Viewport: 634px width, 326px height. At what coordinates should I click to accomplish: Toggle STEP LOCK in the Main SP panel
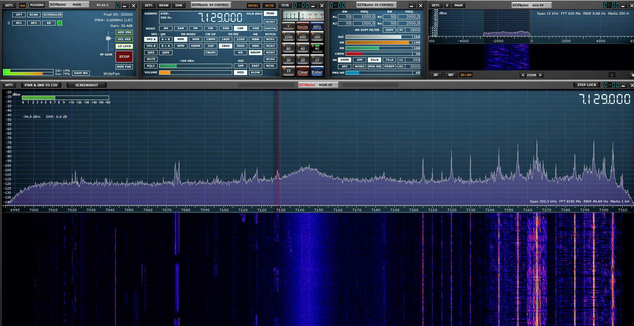tap(586, 85)
